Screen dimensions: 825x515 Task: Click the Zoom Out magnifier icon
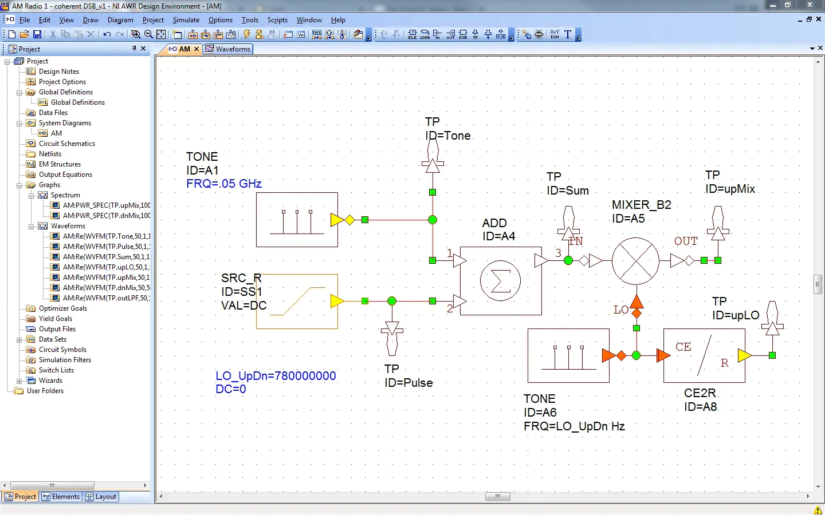(148, 34)
